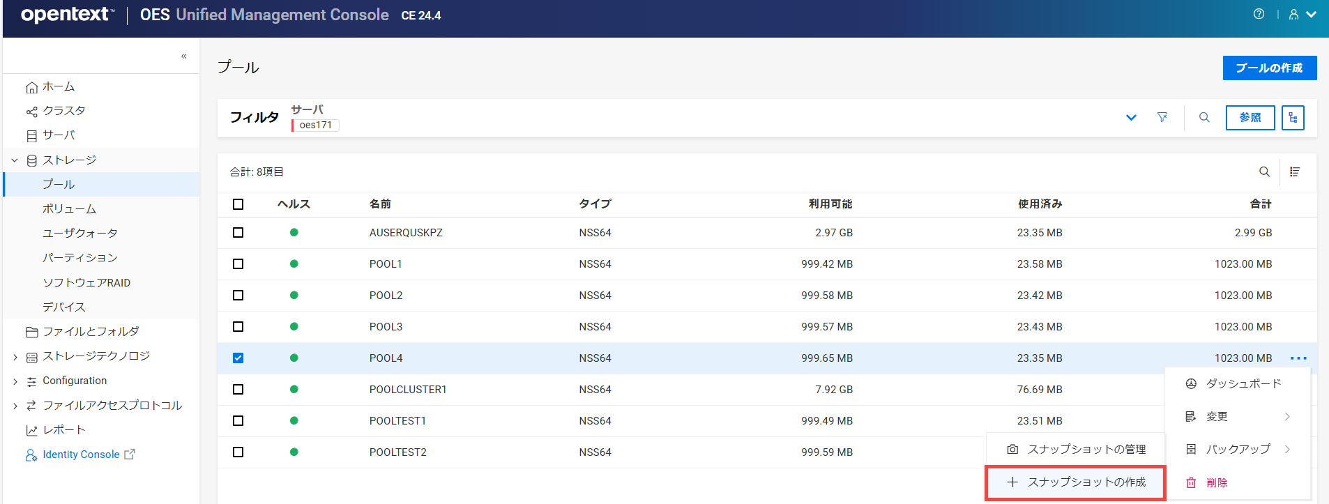Open the three-dot menu for POOL4
The image size is (1329, 504).
tap(1298, 358)
